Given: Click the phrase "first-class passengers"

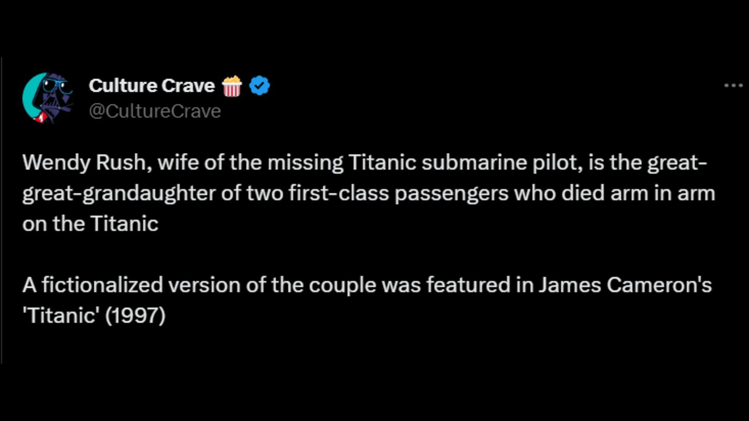Looking at the screenshot, I should point(398,194).
